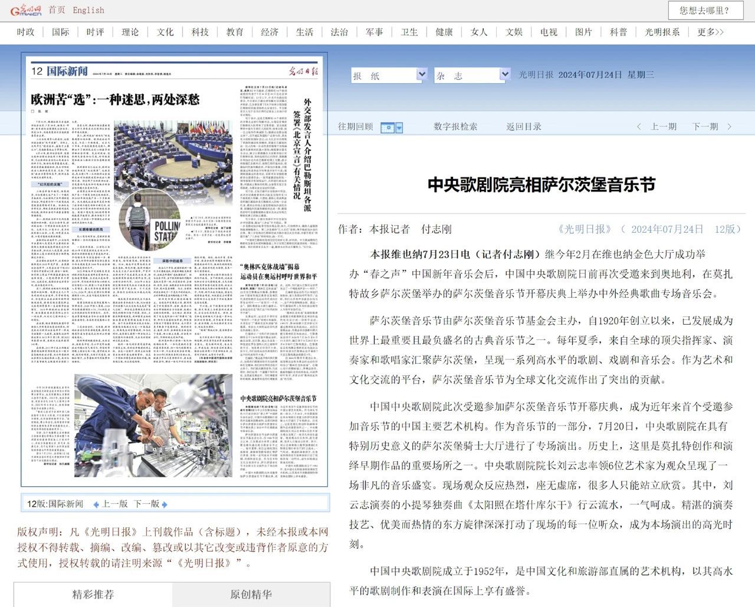This screenshot has width=755, height=607.
Task: Click the Guangming Online logo
Action: click(28, 10)
